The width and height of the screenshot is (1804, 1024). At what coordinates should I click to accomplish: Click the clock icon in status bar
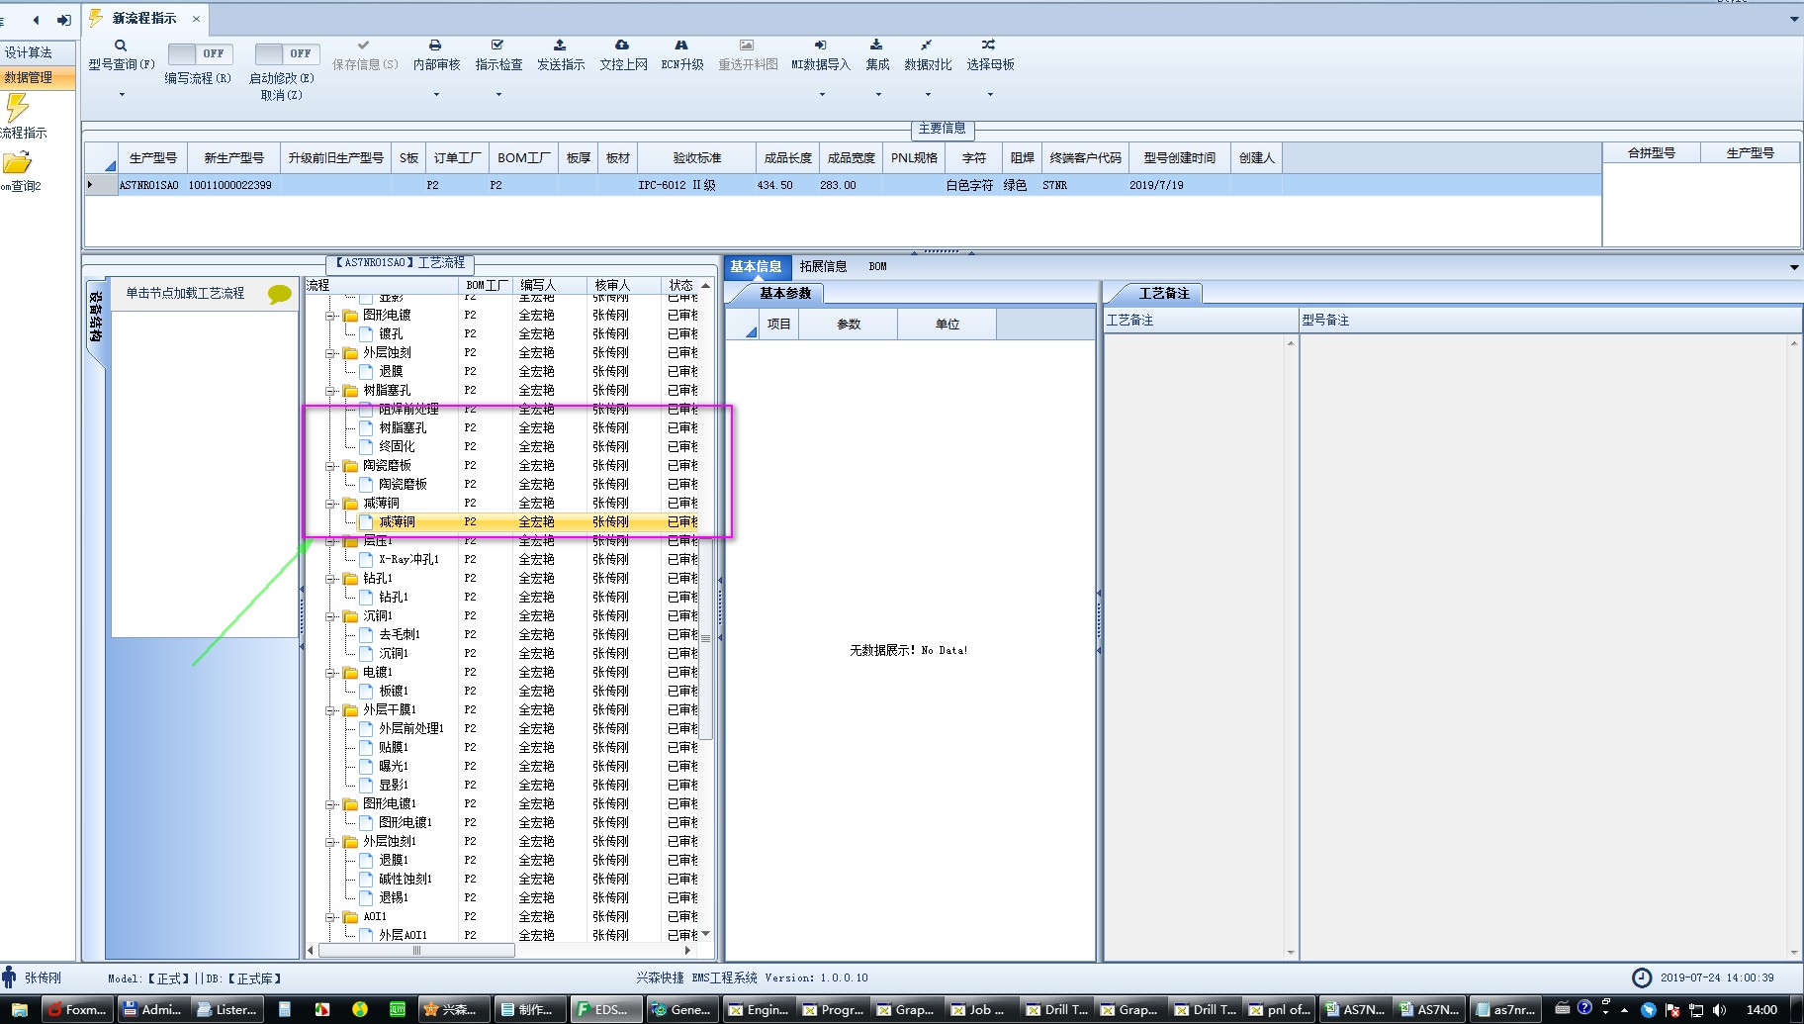pos(1641,977)
